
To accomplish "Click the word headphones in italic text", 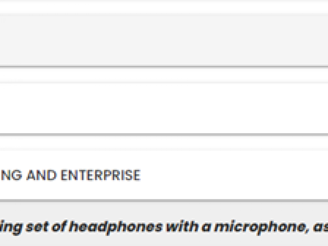I will [116, 228].
